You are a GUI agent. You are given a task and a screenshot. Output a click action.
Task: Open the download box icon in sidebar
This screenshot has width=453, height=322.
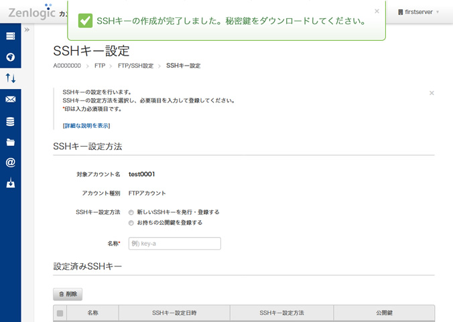point(11,183)
